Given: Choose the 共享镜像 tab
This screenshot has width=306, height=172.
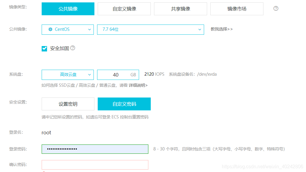Looking at the screenshot, I should [x=180, y=9].
